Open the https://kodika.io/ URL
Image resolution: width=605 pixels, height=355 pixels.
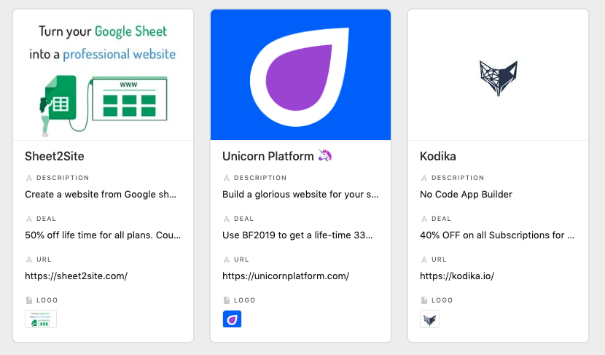click(x=457, y=276)
